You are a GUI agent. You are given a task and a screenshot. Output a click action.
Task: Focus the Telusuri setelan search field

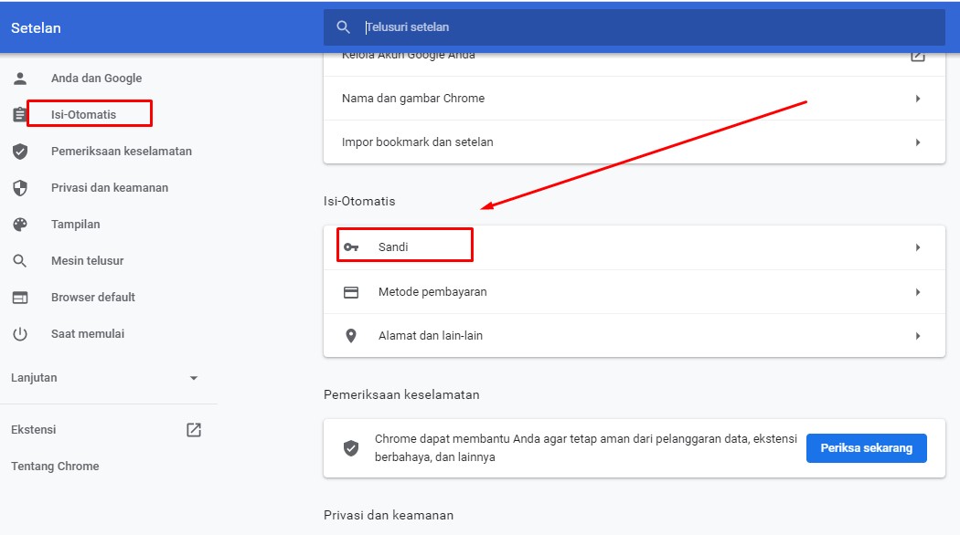(x=635, y=27)
